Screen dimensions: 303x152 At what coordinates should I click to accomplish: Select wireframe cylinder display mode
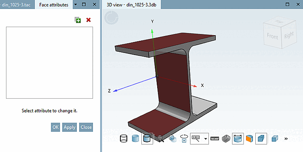124,139
